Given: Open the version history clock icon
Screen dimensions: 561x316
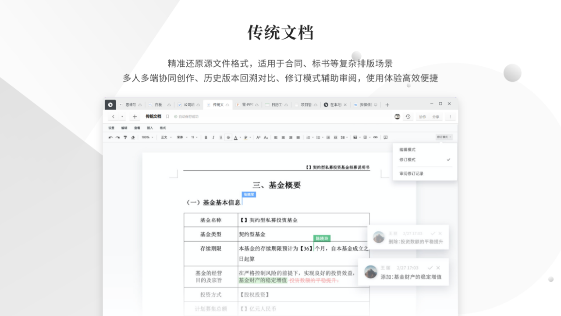Looking at the screenshot, I should pyautogui.click(x=408, y=117).
